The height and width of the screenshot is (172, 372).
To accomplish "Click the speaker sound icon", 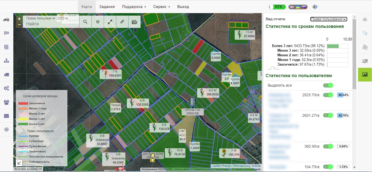I will (315, 7).
